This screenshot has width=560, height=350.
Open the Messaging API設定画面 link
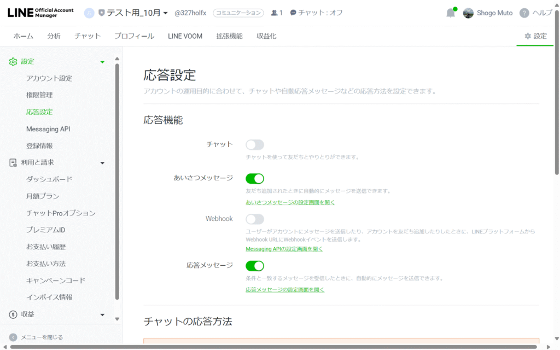[284, 249]
